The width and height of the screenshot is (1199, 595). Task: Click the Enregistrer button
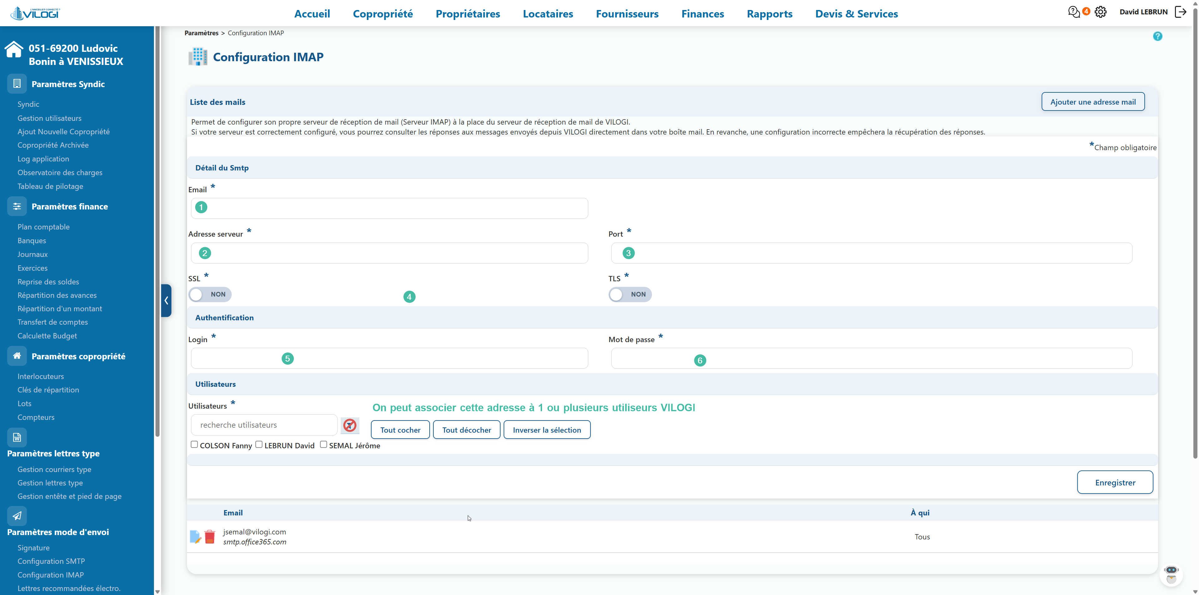[1115, 482]
